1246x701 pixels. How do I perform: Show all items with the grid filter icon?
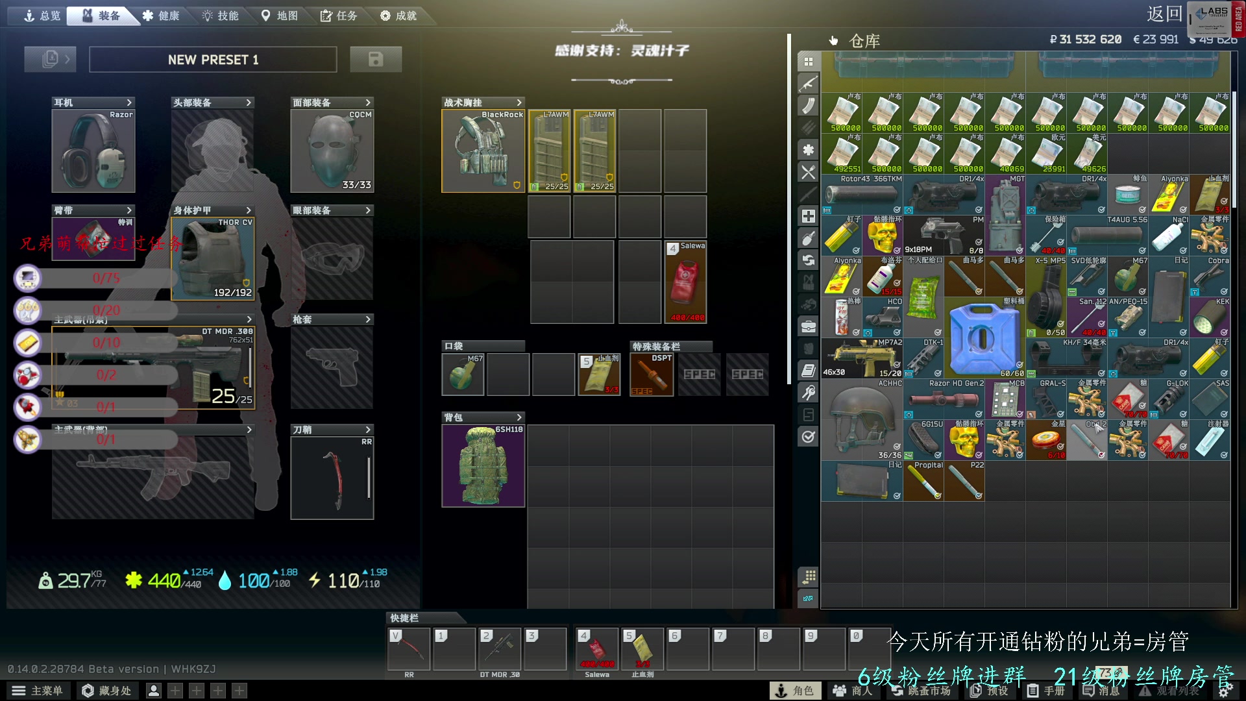(809, 62)
